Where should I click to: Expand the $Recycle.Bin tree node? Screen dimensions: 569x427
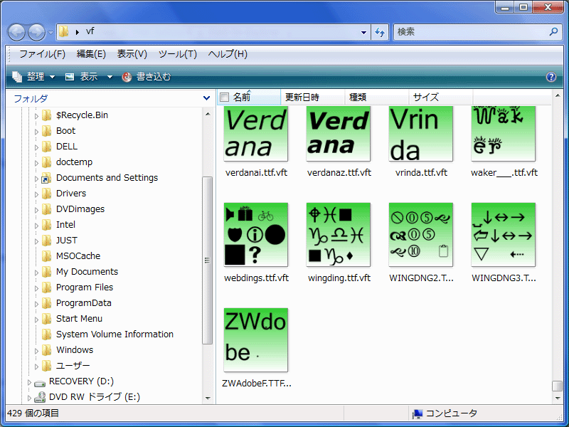click(36, 116)
